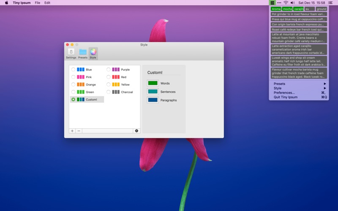The height and width of the screenshot is (211, 338).
Task: Open Preferences... from the dropdown menu
Action: point(299,92)
